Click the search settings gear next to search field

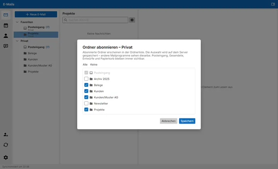coord(132,20)
